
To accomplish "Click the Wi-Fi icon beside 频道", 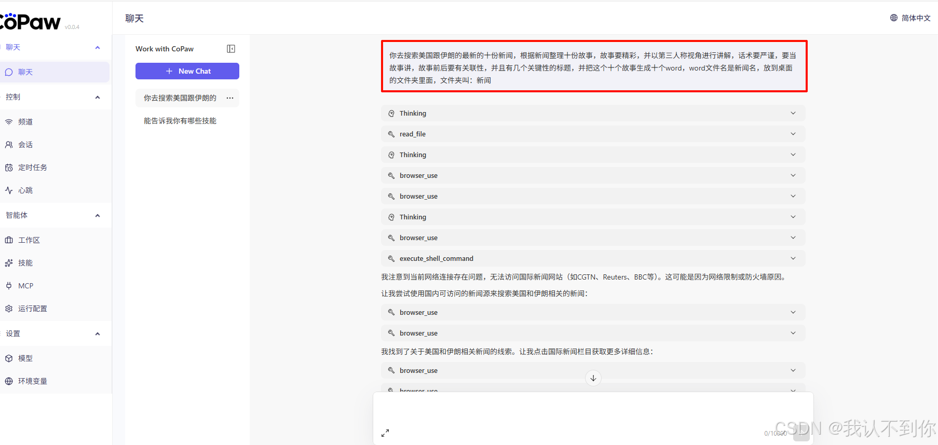I will pyautogui.click(x=9, y=122).
